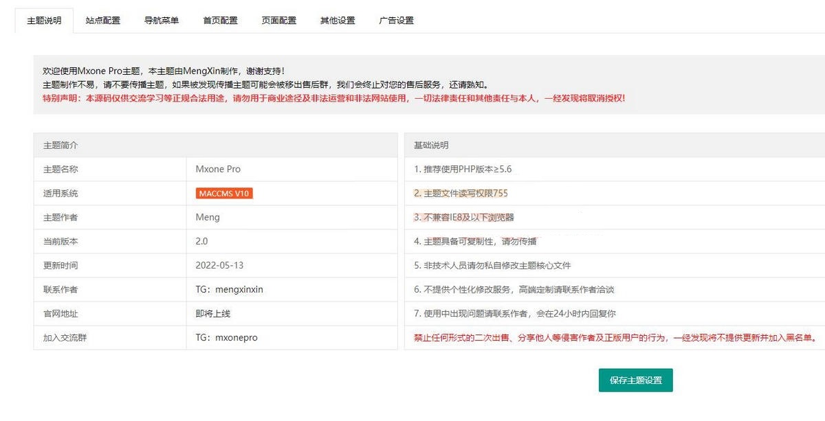This screenshot has height=421, width=825.
Task: Click the update date 2022-05-13
Action: click(x=219, y=265)
